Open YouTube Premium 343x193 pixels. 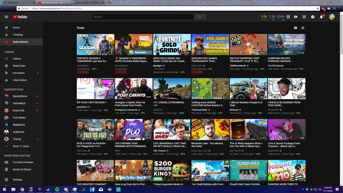pos(21,162)
